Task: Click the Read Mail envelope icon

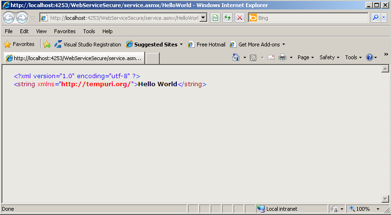Action: pyautogui.click(x=271, y=58)
